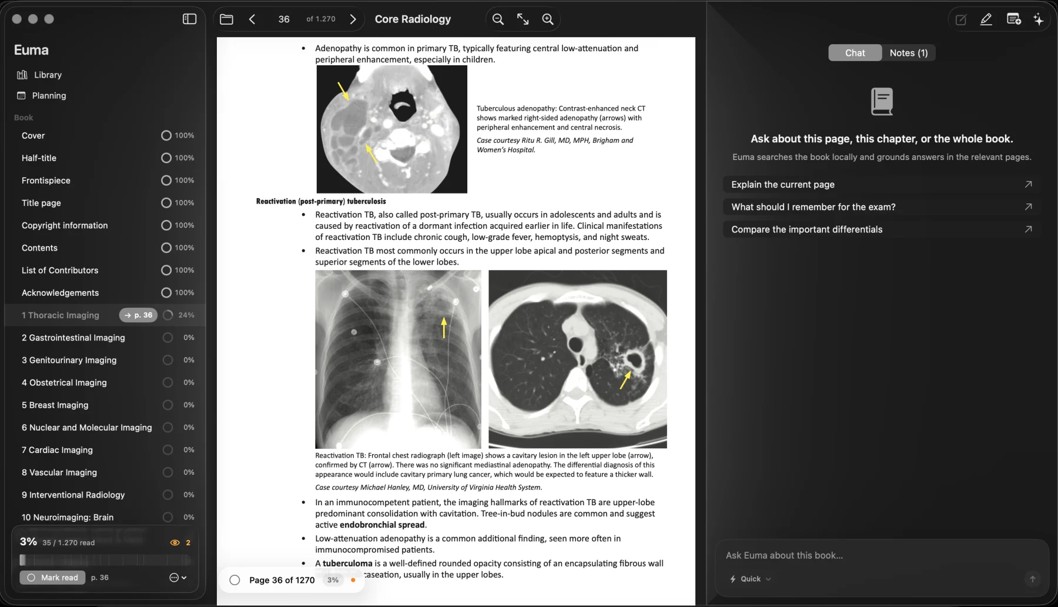The width and height of the screenshot is (1058, 607).
Task: Open arrow for 'What should I remember'
Action: (1028, 207)
